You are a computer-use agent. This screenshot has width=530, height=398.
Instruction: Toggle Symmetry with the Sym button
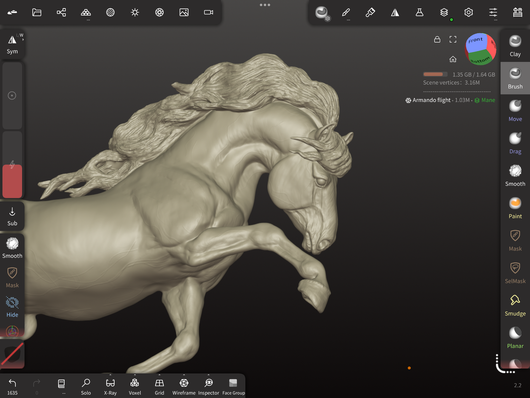[12, 44]
